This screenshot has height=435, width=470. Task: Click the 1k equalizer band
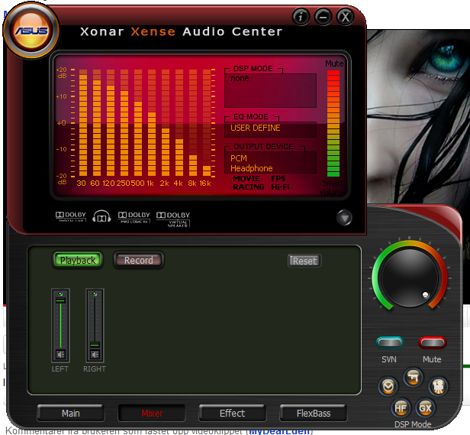pyautogui.click(x=152, y=122)
